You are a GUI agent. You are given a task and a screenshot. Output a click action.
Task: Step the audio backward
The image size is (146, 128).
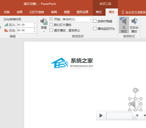(137, 115)
